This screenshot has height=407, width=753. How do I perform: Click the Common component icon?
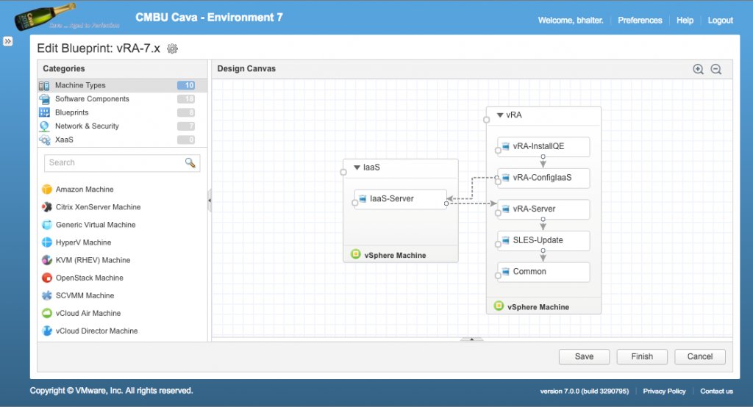[506, 271]
